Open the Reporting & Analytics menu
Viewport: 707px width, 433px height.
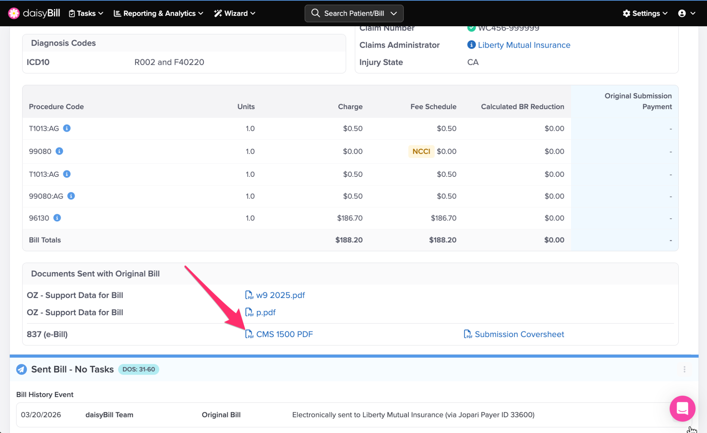pyautogui.click(x=158, y=13)
